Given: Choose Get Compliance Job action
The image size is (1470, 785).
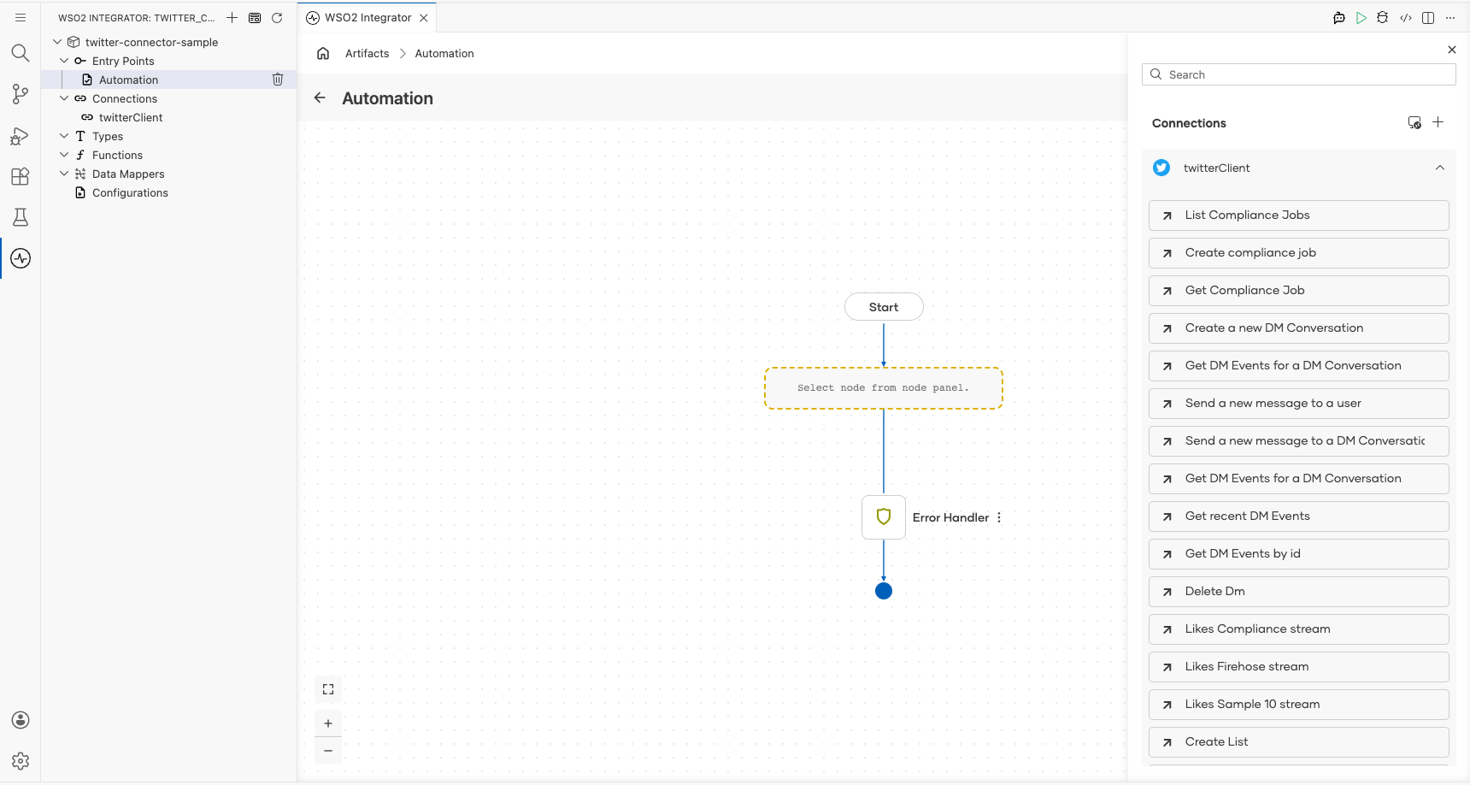Looking at the screenshot, I should pos(1299,291).
